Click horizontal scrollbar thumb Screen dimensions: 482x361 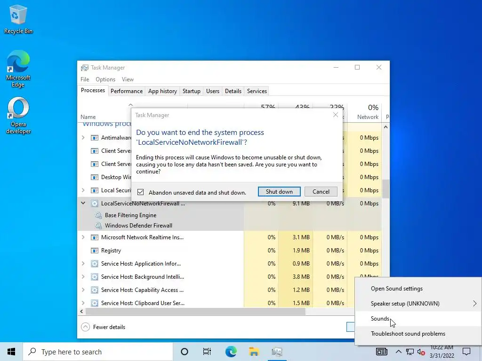[195, 311]
